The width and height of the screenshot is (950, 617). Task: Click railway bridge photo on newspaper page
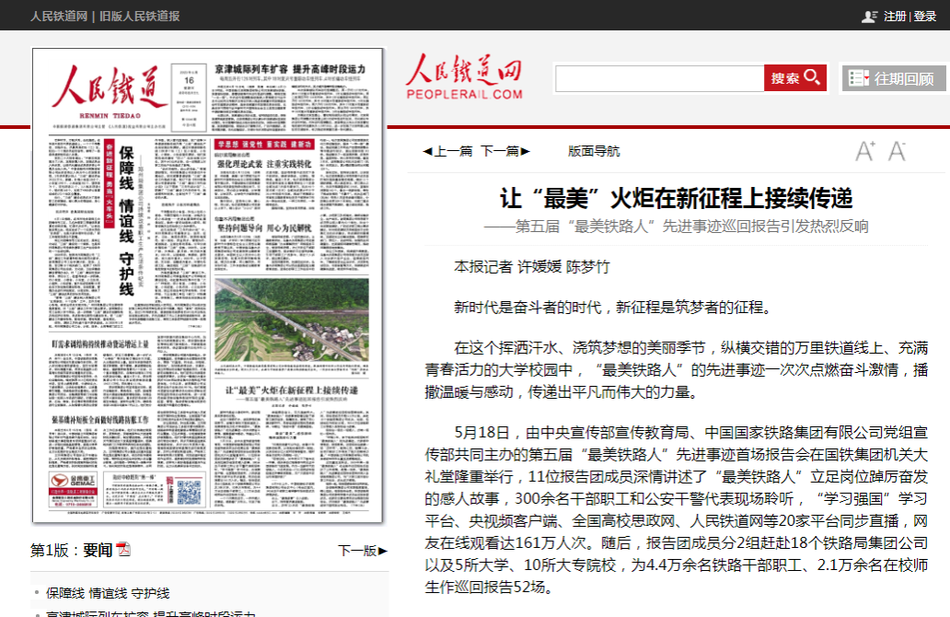pyautogui.click(x=291, y=320)
